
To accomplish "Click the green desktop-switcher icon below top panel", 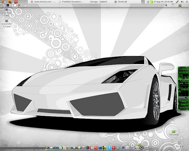I will point(180,5).
